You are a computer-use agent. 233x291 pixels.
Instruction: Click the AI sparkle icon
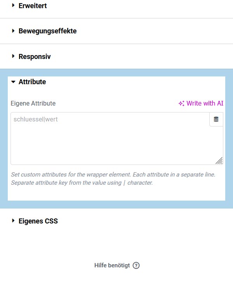coord(181,104)
